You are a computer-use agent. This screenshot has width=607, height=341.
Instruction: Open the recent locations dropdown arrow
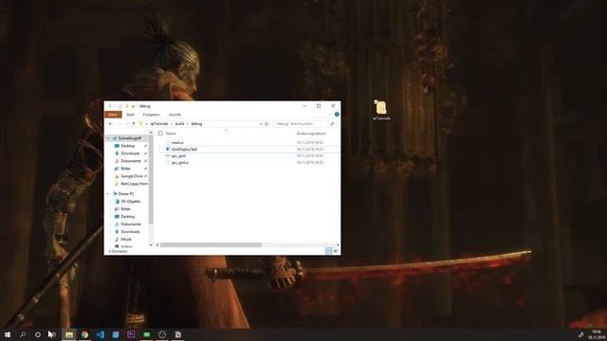(x=127, y=124)
